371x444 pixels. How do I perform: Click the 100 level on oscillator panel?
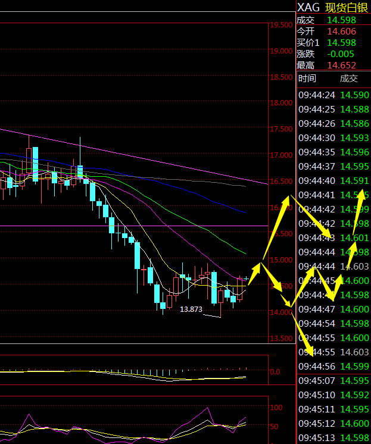(276, 408)
